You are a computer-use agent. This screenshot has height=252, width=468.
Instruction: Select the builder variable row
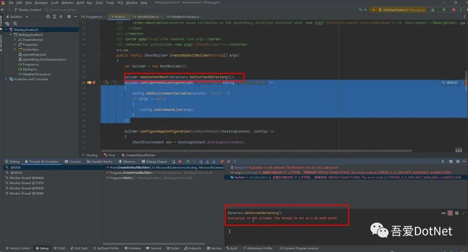click(x=346, y=178)
